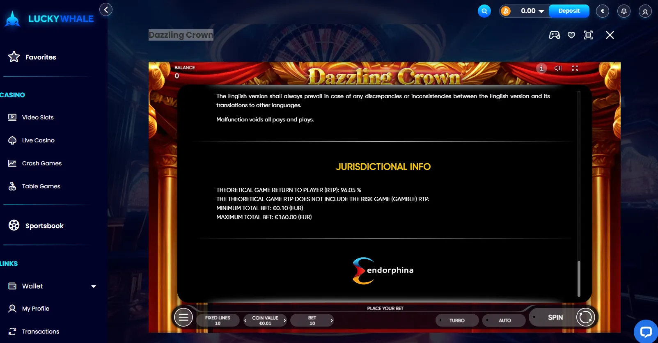658x343 pixels.
Task: Click the Table Games chips icon
Action: click(x=12, y=186)
